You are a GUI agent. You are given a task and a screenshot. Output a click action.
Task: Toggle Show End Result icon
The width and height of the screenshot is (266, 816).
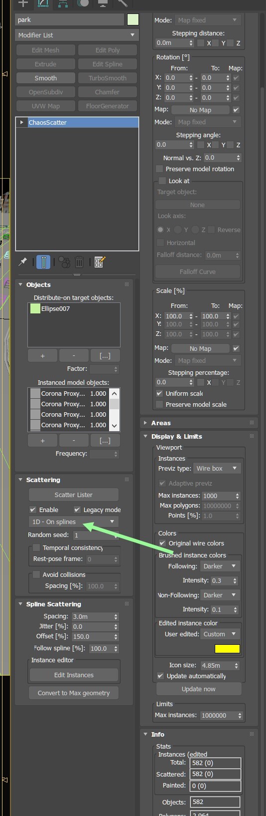click(43, 262)
